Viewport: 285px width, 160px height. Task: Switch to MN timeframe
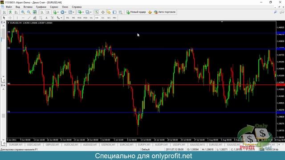coord(114,18)
